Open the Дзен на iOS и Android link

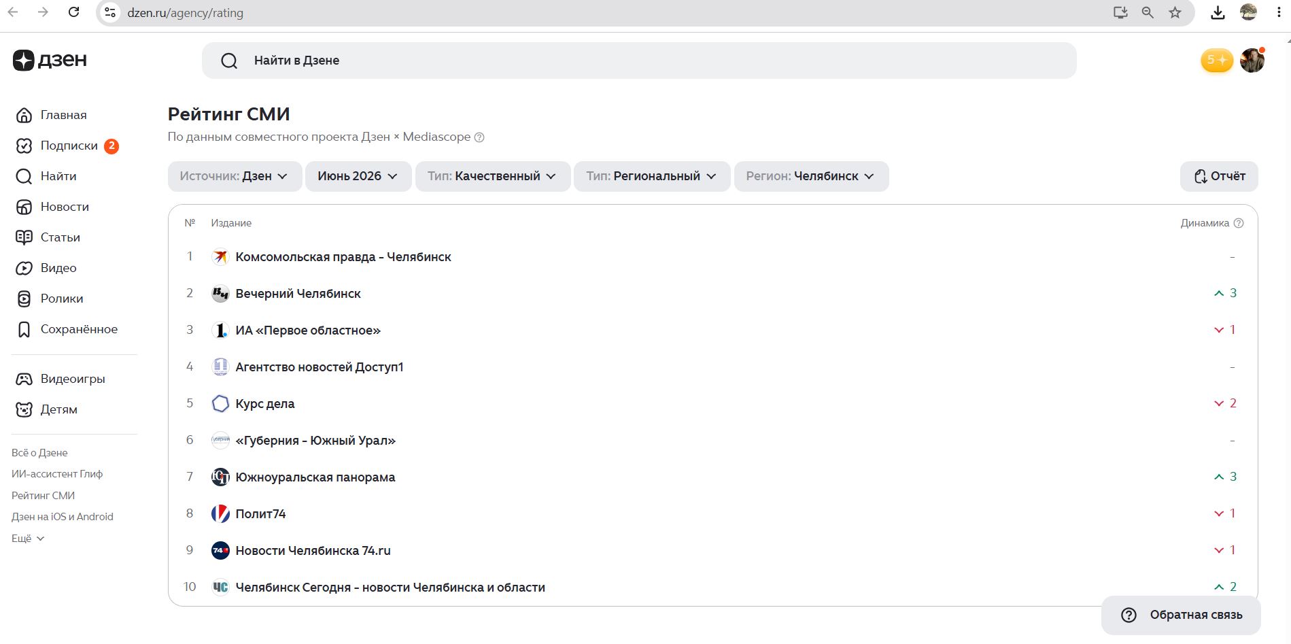coord(63,517)
